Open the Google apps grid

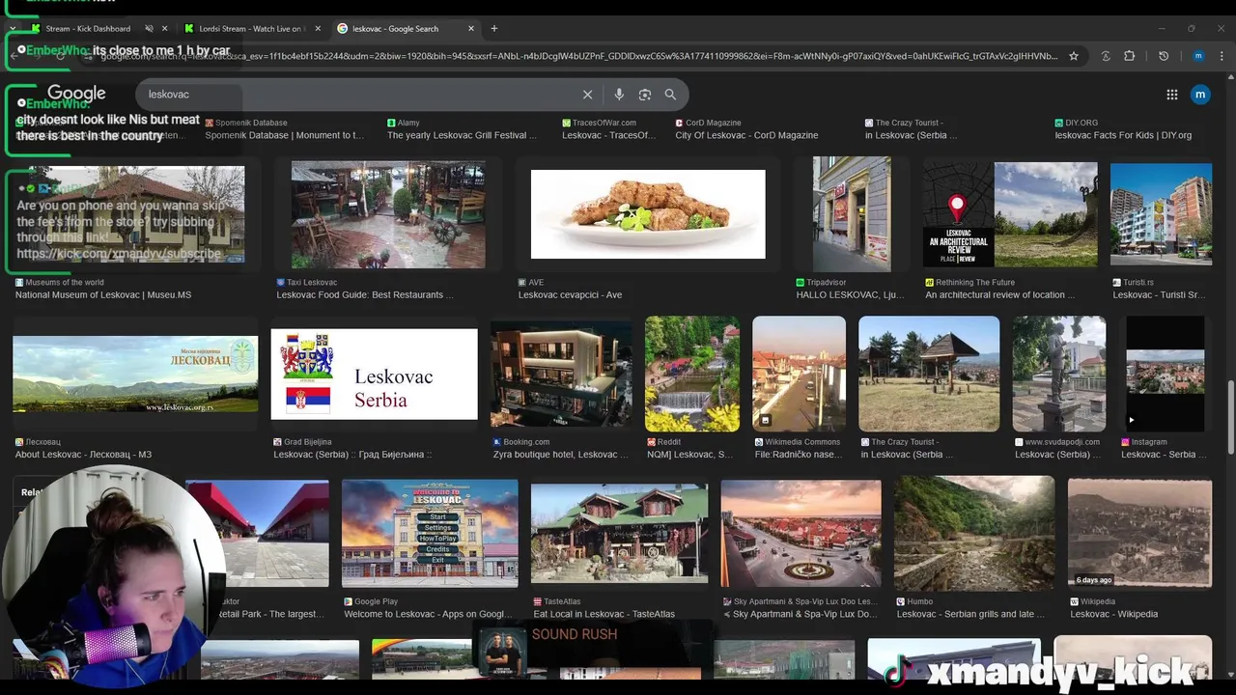[1172, 95]
